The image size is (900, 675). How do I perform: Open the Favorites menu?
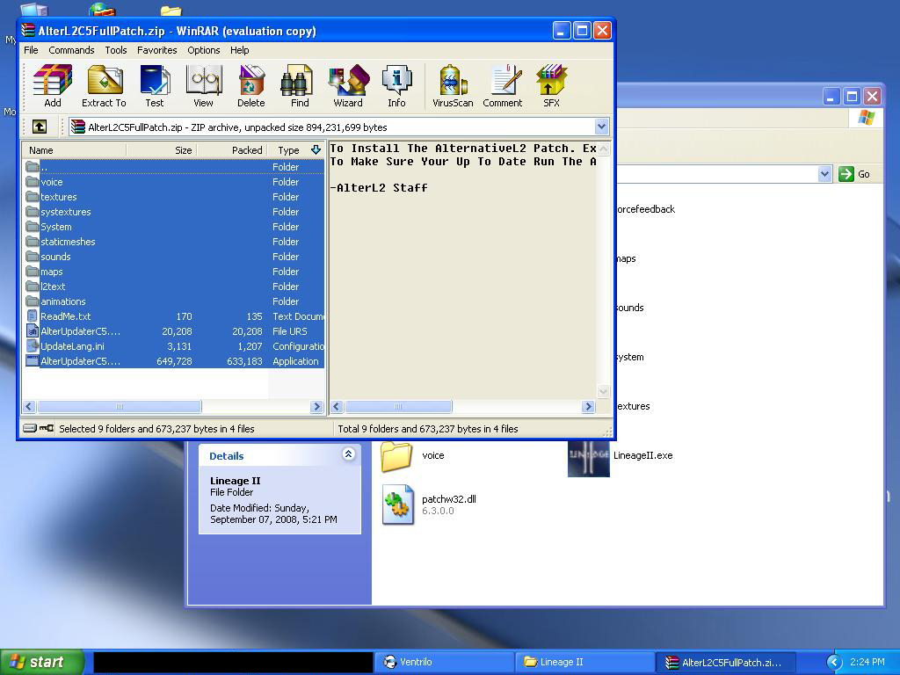(x=156, y=50)
